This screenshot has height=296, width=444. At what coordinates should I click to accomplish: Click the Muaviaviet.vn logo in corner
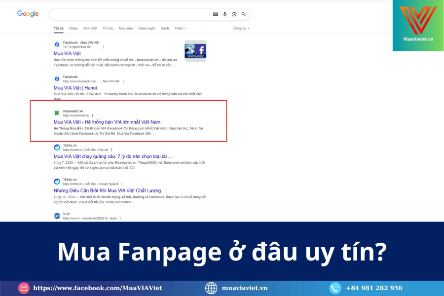[x=417, y=26]
